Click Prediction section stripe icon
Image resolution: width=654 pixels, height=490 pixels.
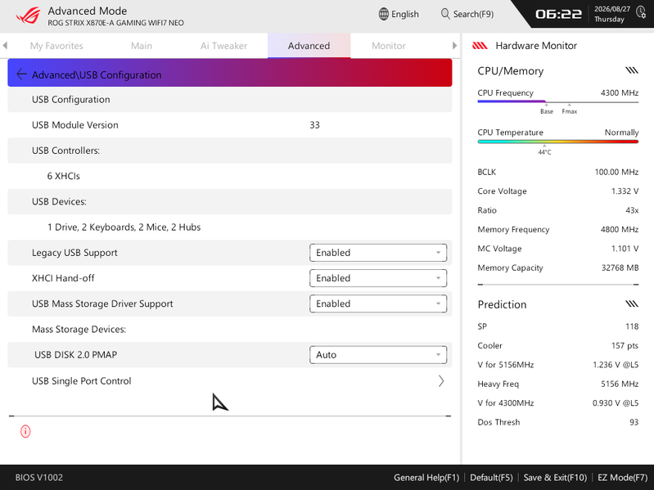[632, 303]
